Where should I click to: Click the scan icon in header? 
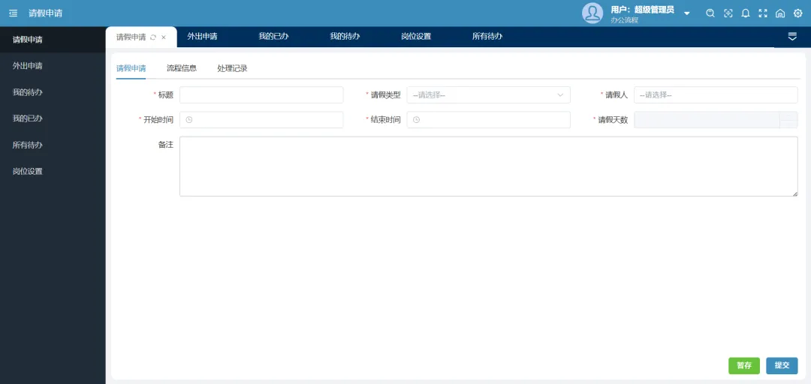pyautogui.click(x=728, y=13)
